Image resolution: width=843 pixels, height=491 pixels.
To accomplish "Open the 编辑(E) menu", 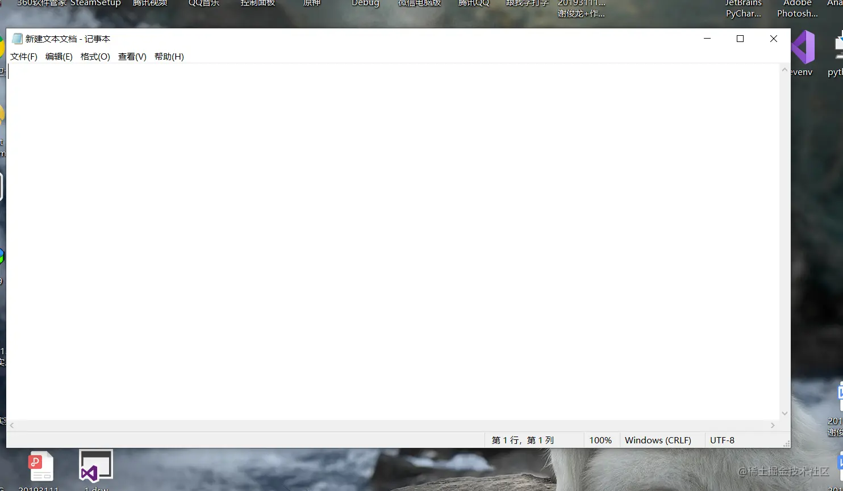I will [x=59, y=57].
